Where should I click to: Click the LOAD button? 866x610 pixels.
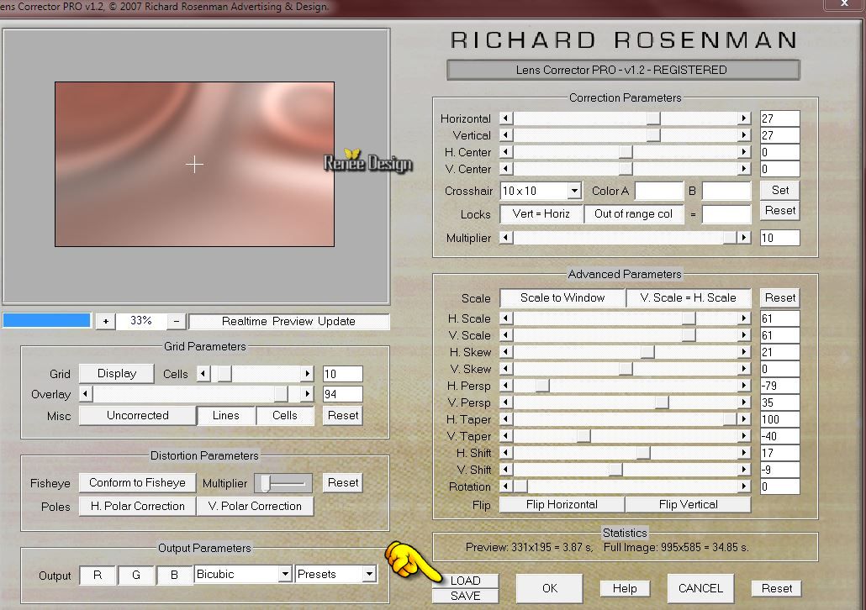point(466,581)
